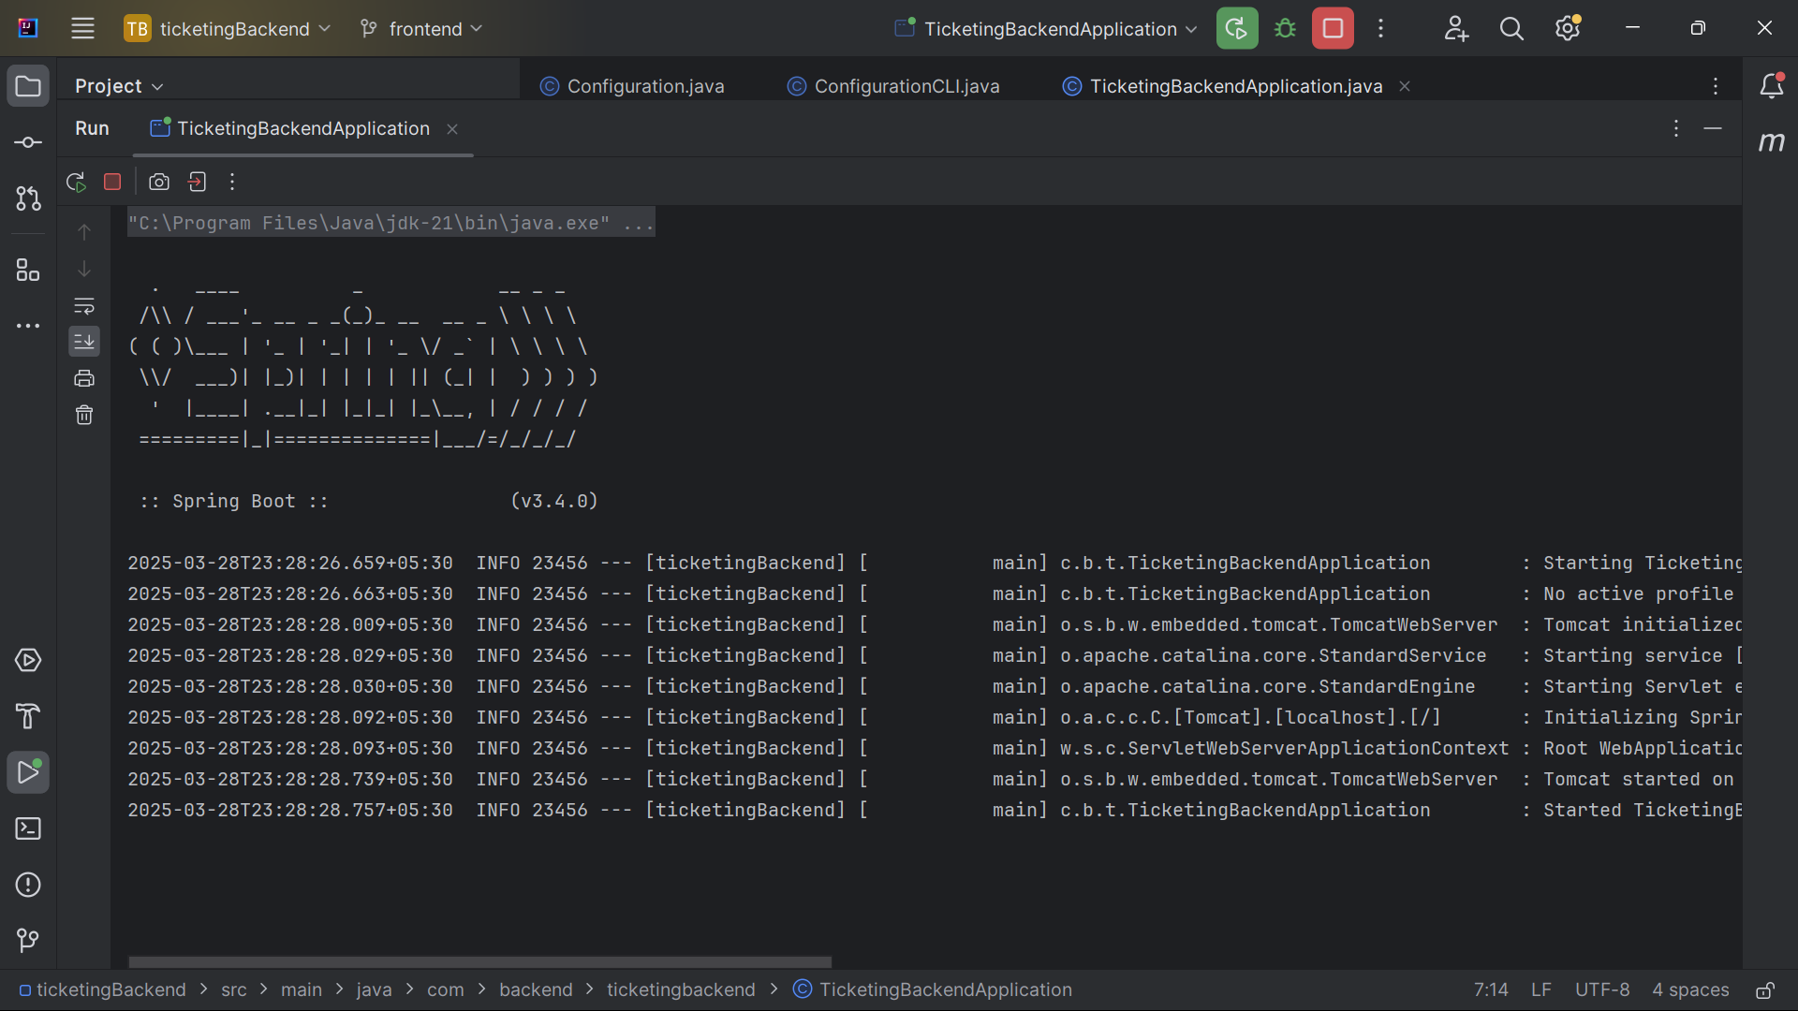The image size is (1798, 1011).
Task: Click 4 spaces indent setting
Action: [1690, 990]
